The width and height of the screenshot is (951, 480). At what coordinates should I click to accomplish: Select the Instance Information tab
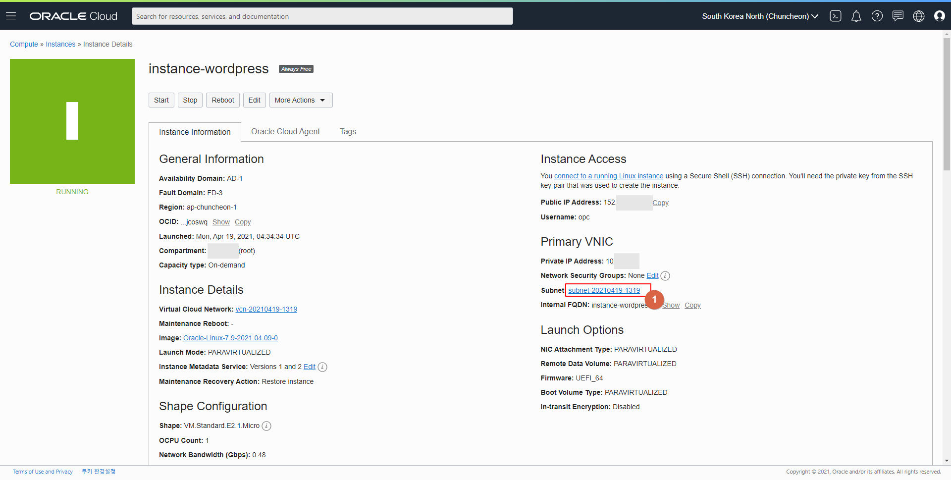pos(195,132)
